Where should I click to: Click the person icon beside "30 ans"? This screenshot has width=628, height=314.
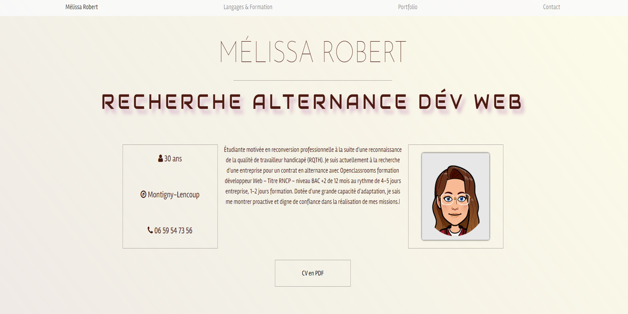[x=159, y=158]
